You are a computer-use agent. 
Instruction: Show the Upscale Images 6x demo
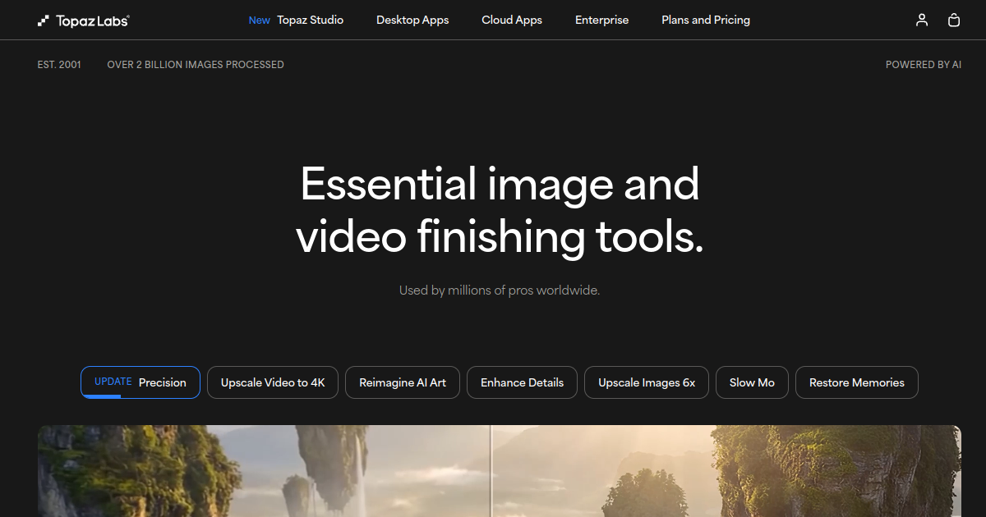647,382
